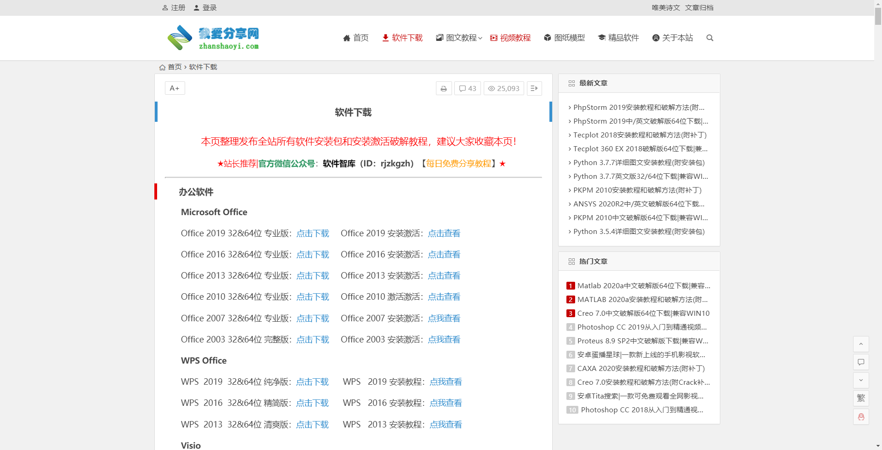Download Office 2010 via 点击下载
This screenshot has width=882, height=450.
pyautogui.click(x=313, y=297)
